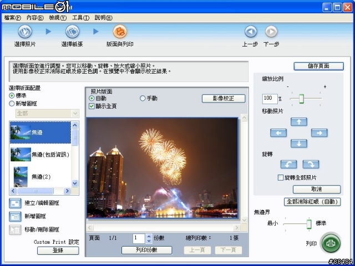Click the 列印份數 button
This screenshot has width=355, height=266.
(146, 250)
